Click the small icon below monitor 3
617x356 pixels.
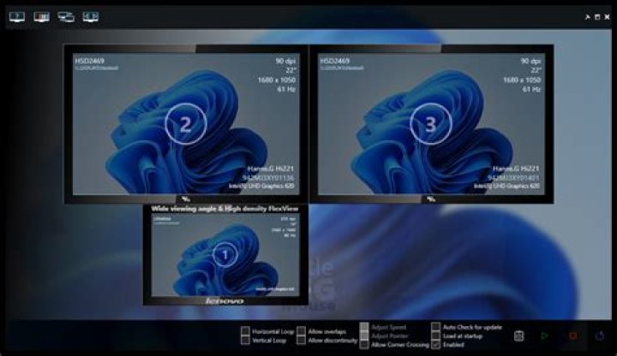pos(431,199)
